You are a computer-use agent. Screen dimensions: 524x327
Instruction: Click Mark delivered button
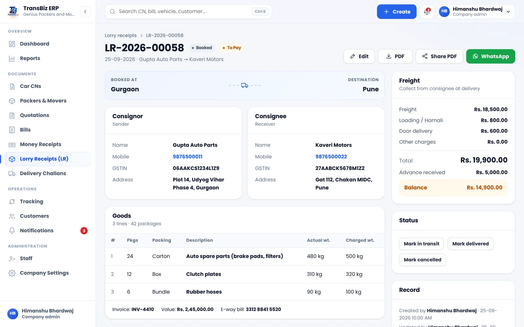(470, 244)
